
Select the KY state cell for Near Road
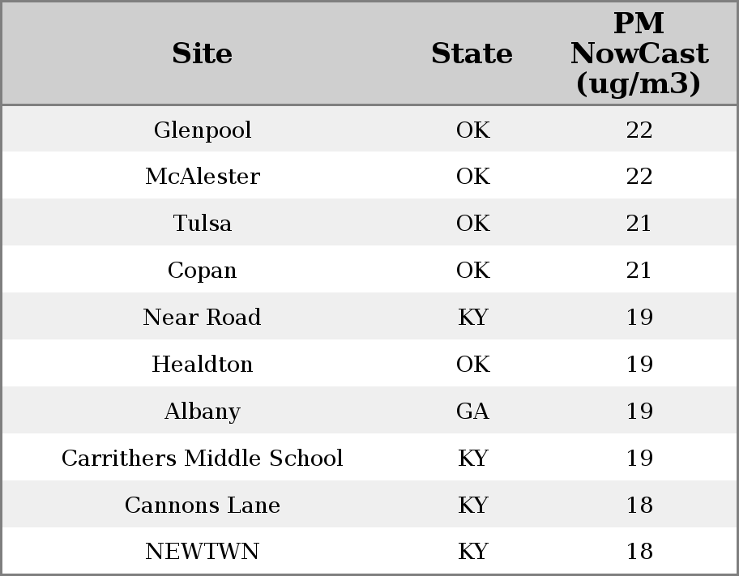pos(472,317)
